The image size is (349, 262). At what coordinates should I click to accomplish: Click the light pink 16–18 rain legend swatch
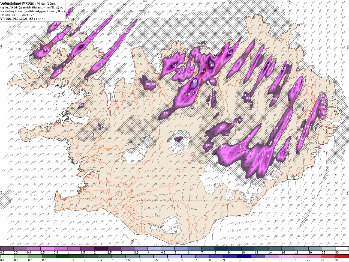[286, 256]
